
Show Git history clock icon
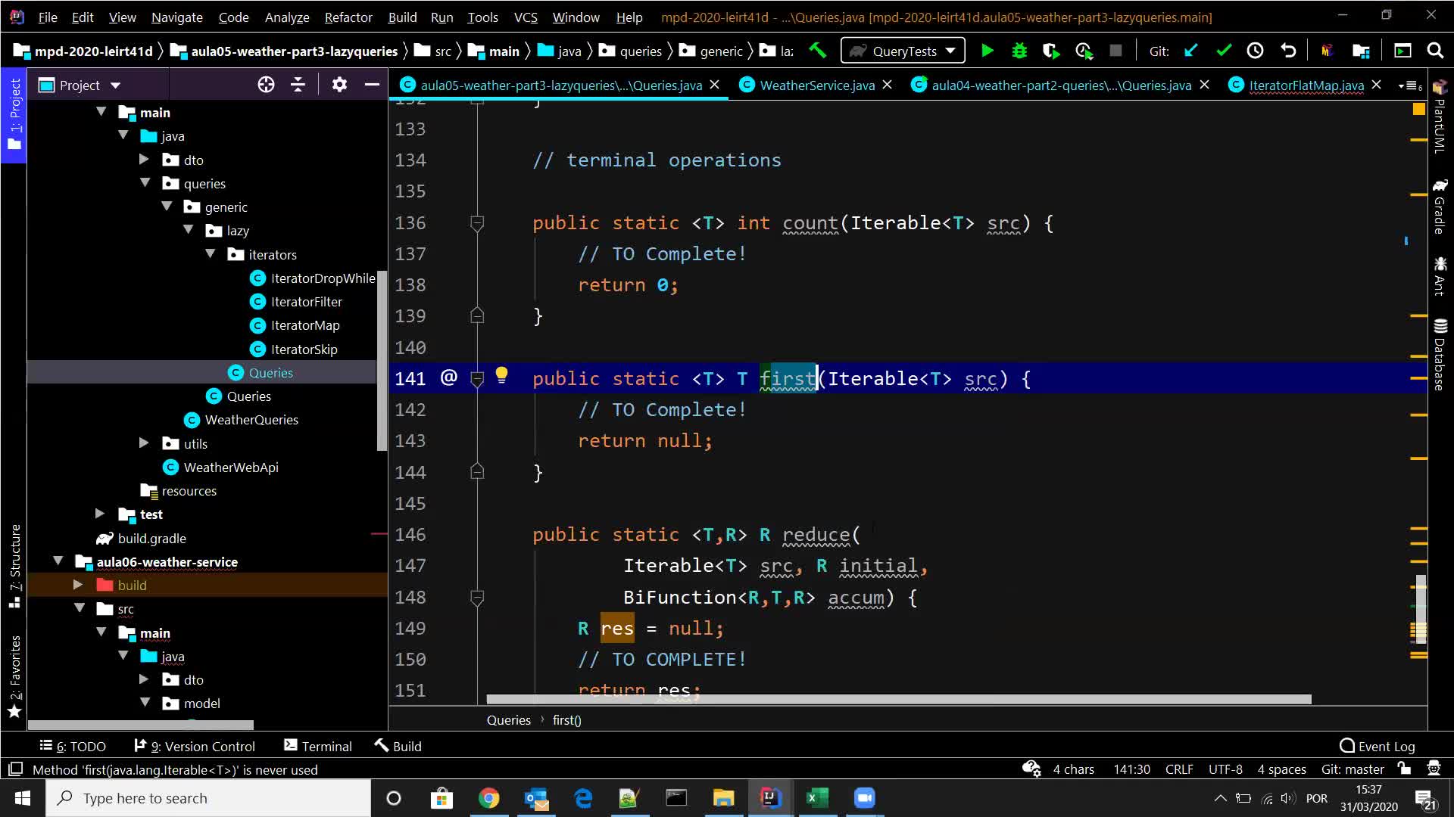(x=1256, y=51)
